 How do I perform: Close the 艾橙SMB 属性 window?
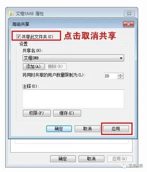point(129,13)
